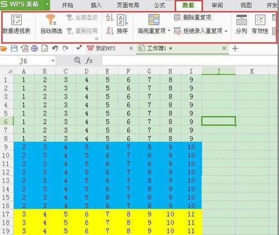Close the 我的WPS tab

click(x=131, y=48)
